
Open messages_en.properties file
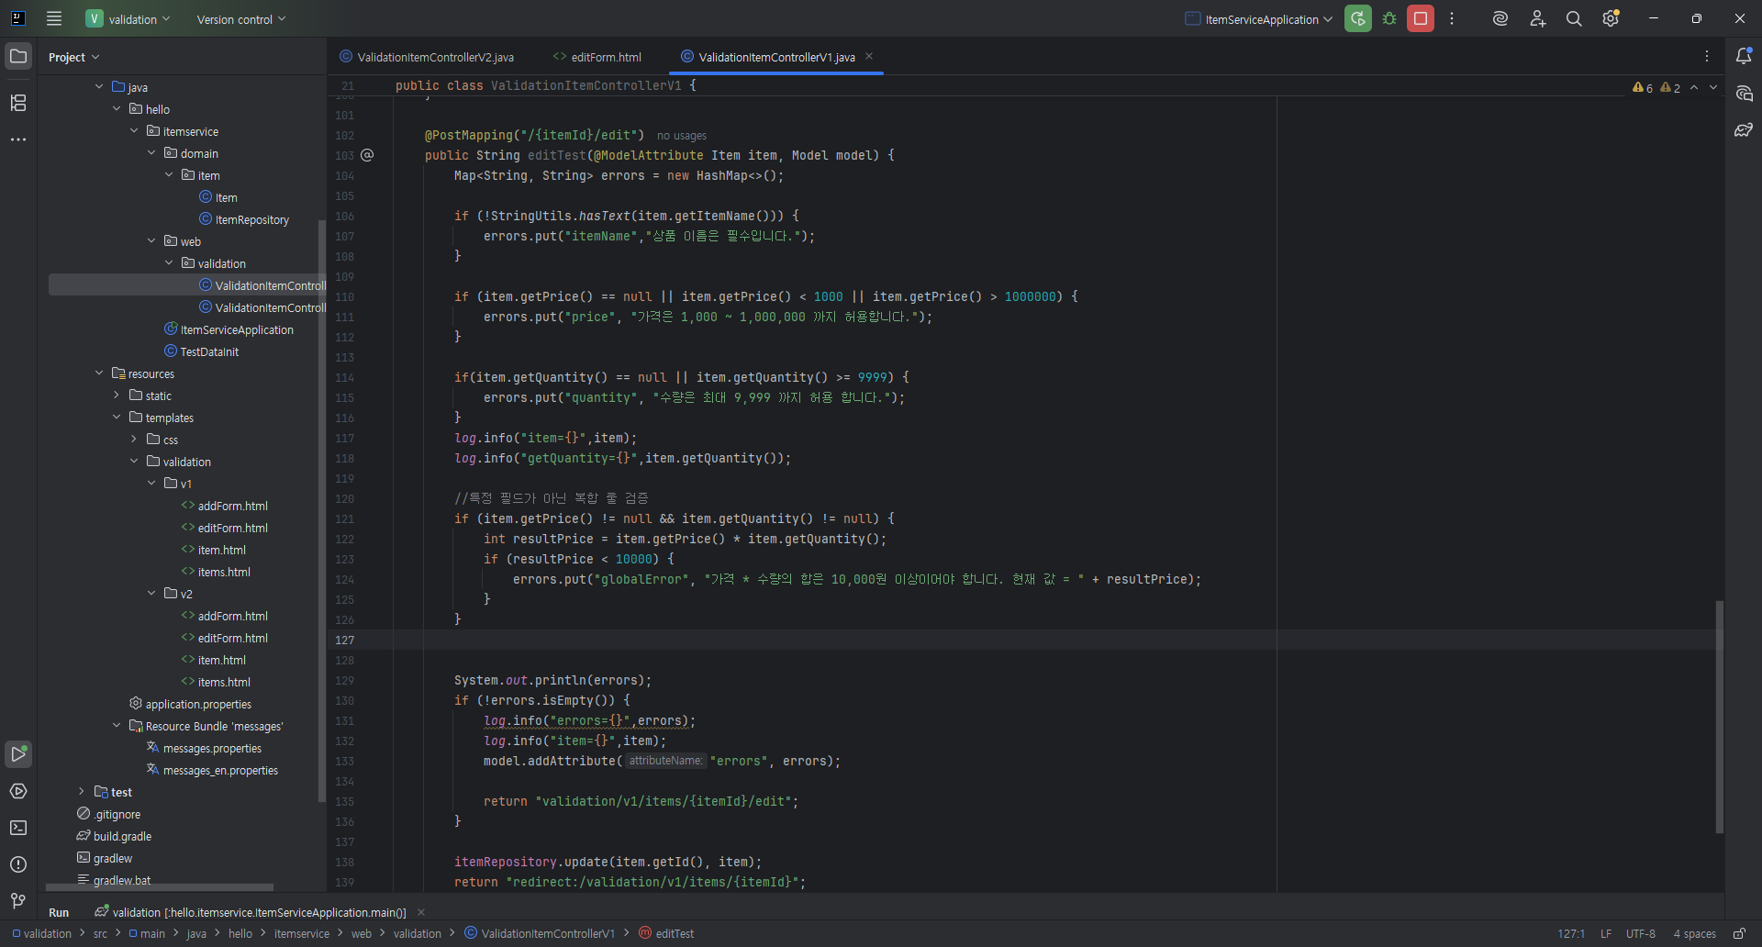[x=212, y=770]
